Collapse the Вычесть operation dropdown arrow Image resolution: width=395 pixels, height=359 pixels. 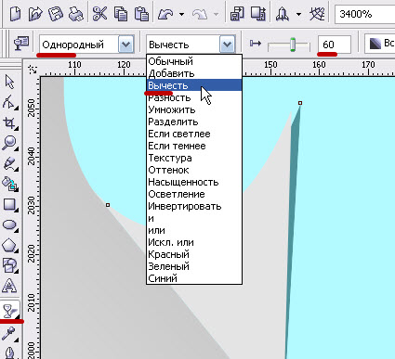(227, 45)
